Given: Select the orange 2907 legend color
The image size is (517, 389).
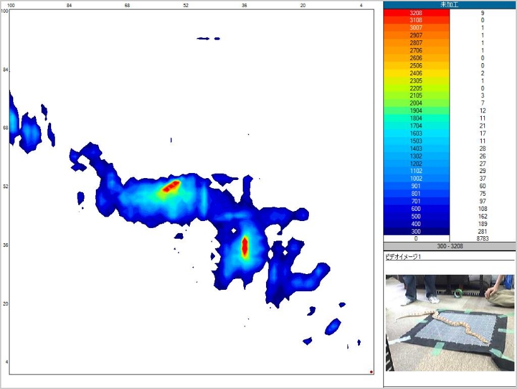Looking at the screenshot, I should click(416, 35).
